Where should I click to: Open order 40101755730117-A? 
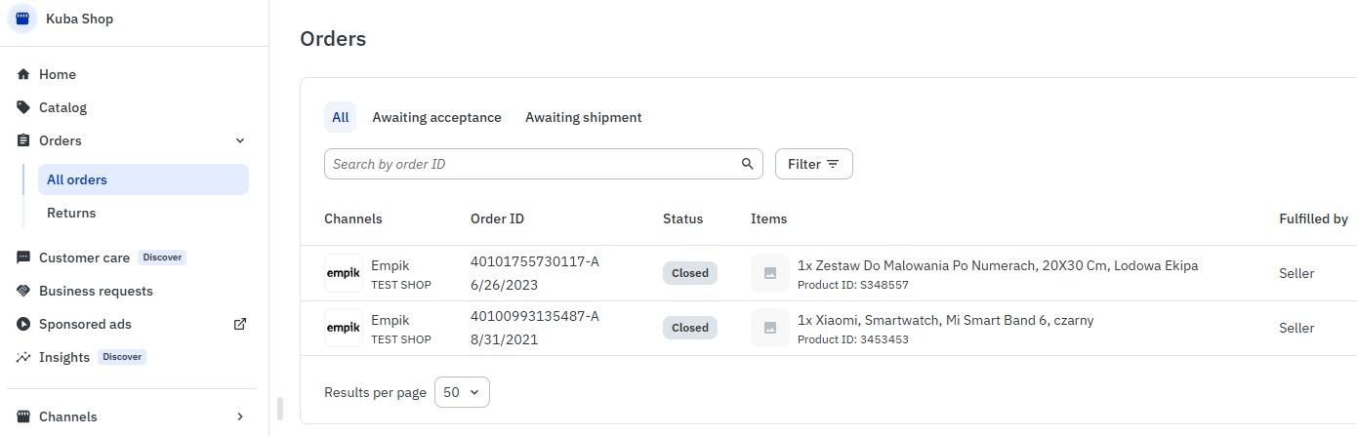click(x=534, y=261)
